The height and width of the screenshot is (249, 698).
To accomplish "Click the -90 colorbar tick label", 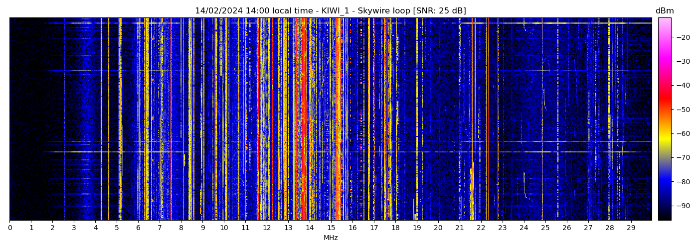I will point(682,206).
